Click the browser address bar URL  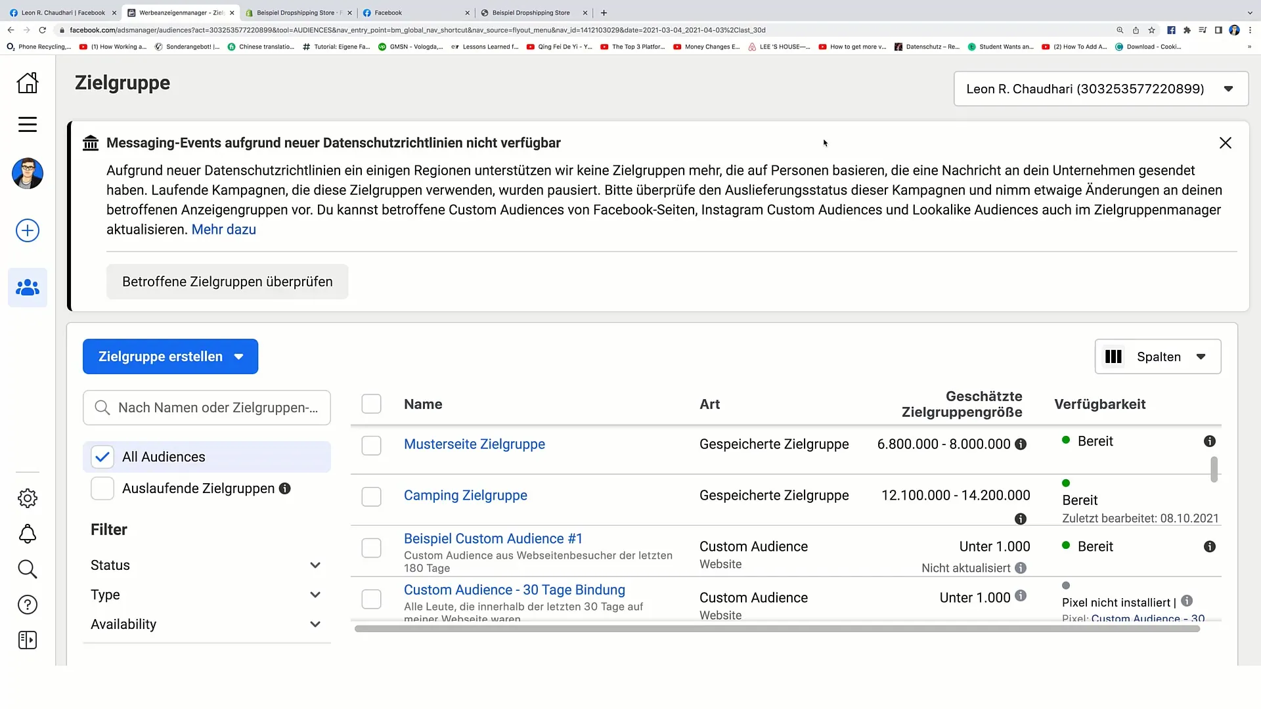(418, 30)
